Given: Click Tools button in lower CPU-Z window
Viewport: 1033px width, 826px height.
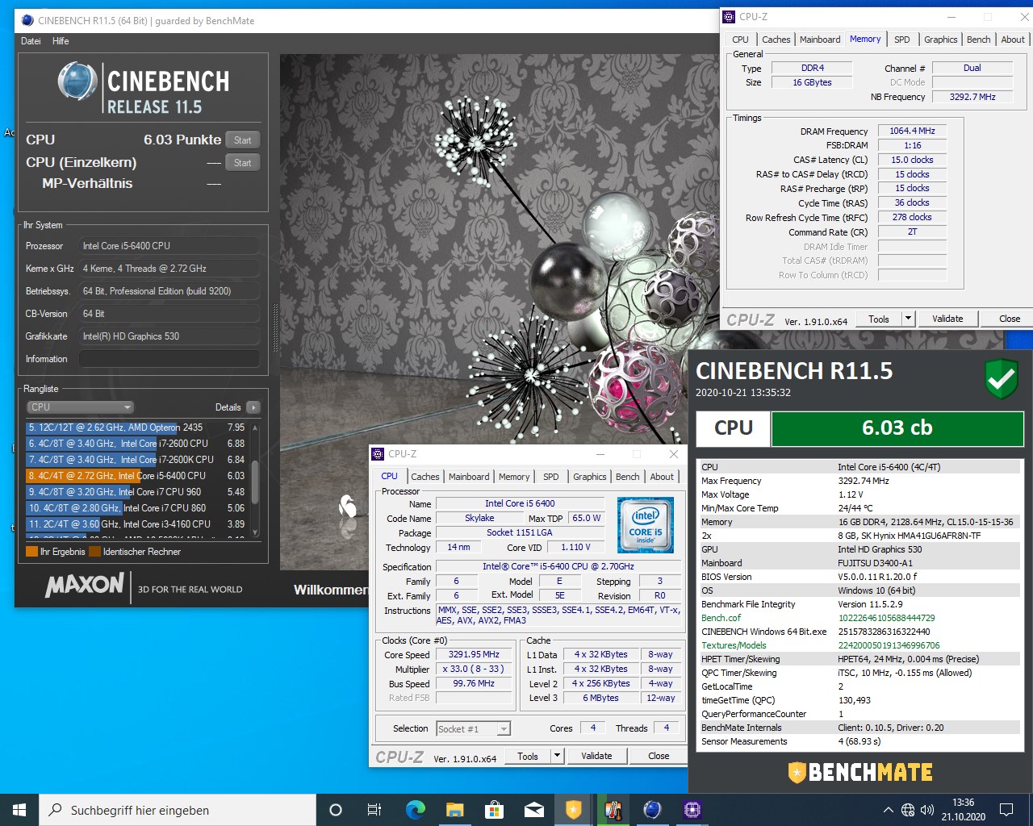Looking at the screenshot, I should coord(528,756).
